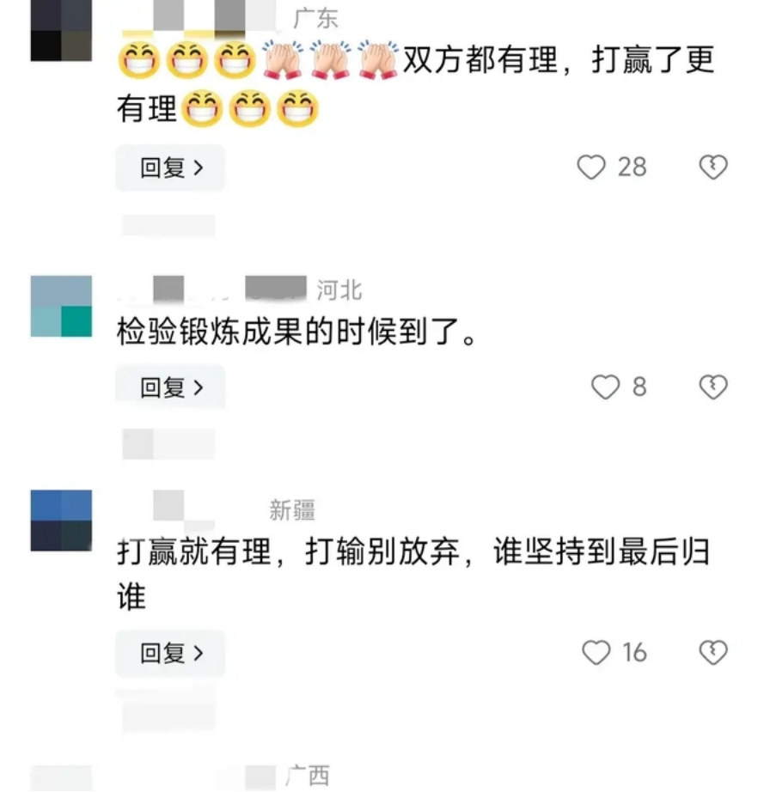
Task: Reply to the 检验锻炼成果 comment
Action: click(x=170, y=387)
